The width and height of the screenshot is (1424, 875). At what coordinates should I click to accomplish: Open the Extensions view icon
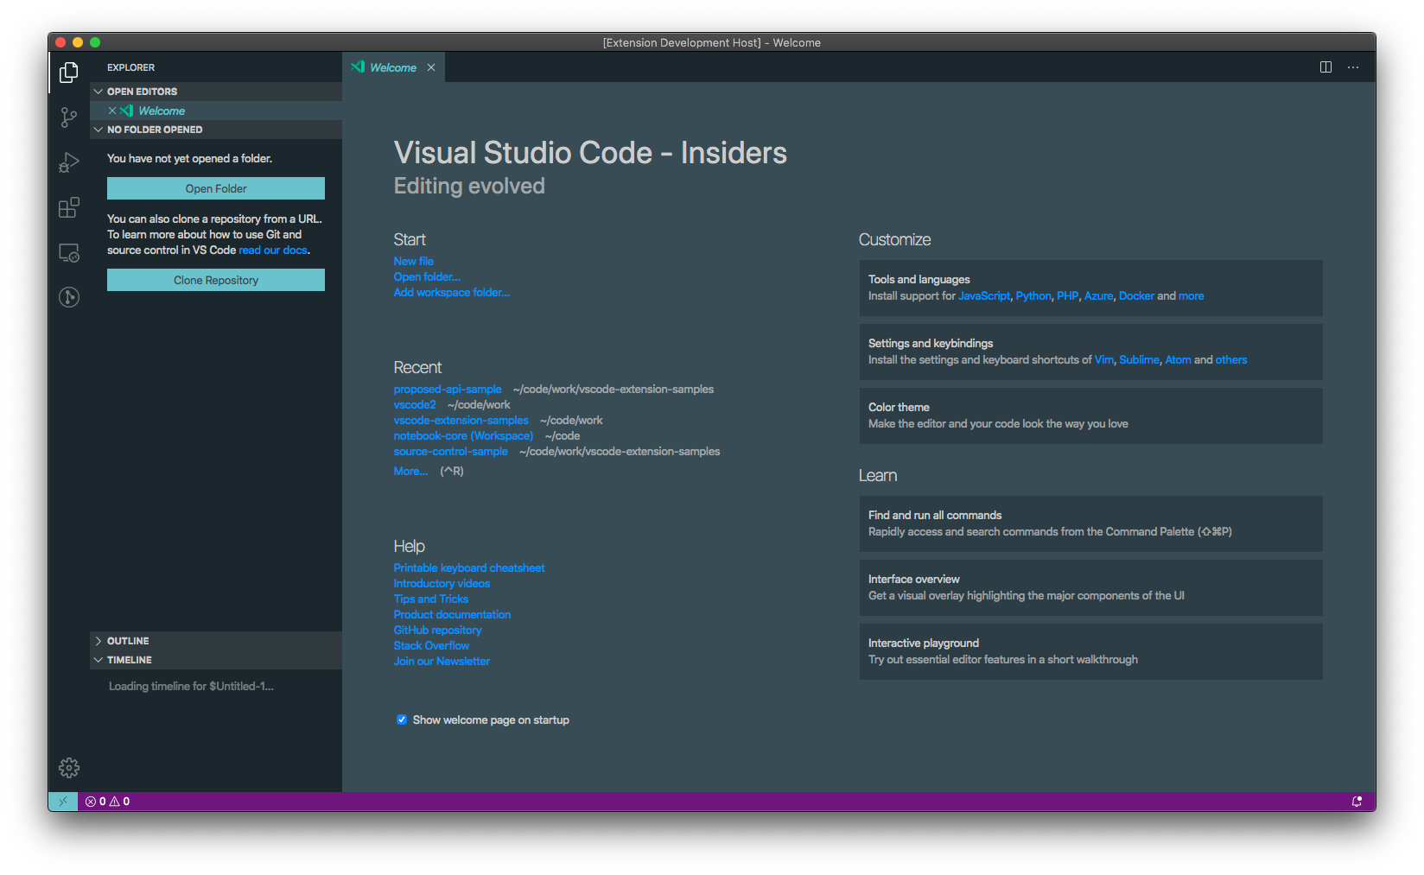(x=69, y=207)
